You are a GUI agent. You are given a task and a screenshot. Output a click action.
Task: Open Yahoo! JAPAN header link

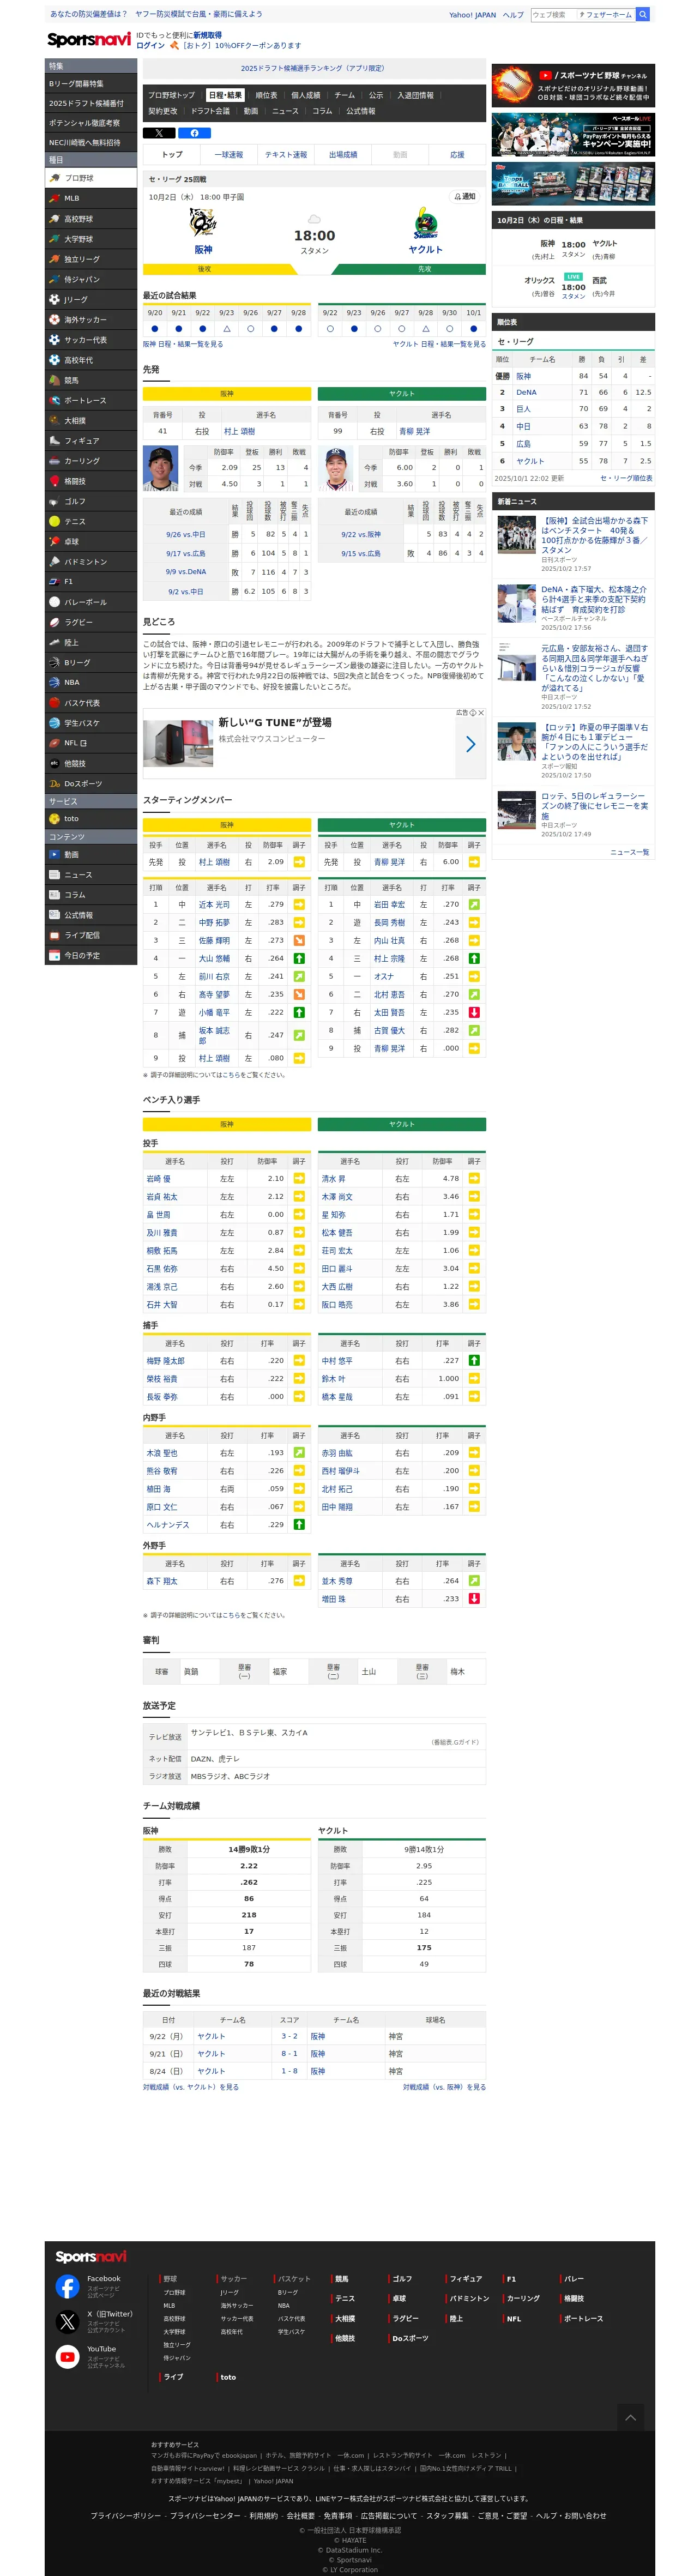point(472,15)
